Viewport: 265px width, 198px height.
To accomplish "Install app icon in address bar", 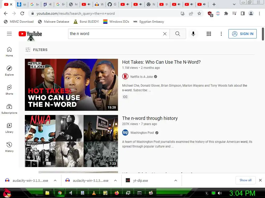I will [x=182, y=13].
